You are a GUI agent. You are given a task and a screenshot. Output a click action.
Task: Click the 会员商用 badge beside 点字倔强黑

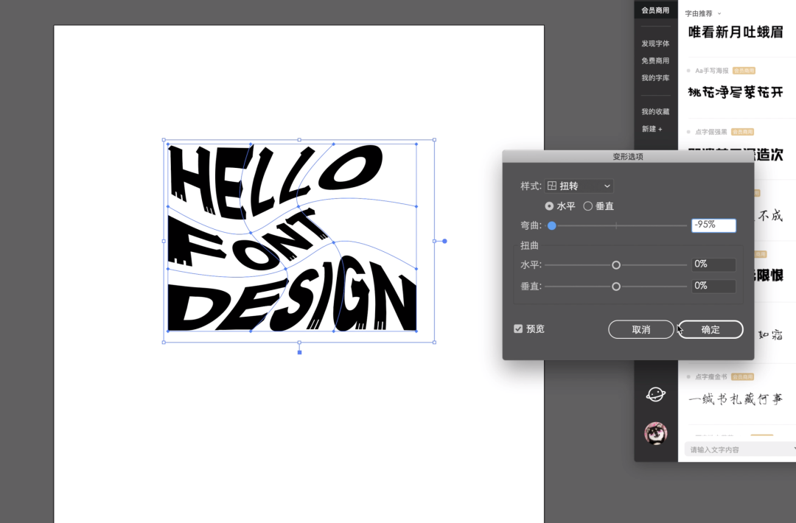[x=742, y=132]
